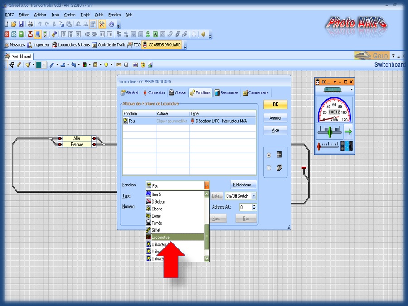
Task: Open the RRTC menu
Action: (10, 15)
